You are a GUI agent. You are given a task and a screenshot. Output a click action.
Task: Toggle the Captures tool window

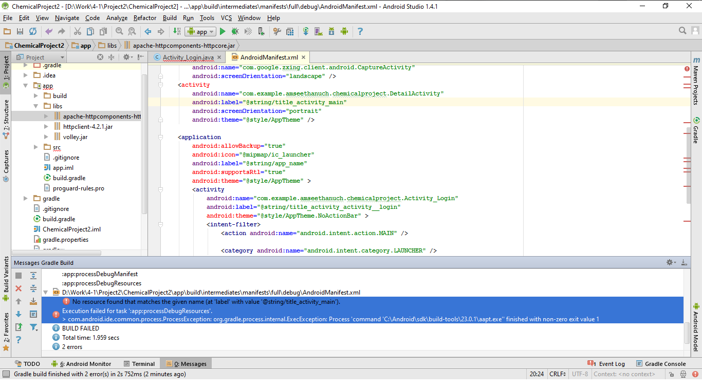pyautogui.click(x=6, y=165)
